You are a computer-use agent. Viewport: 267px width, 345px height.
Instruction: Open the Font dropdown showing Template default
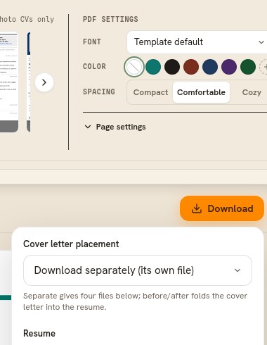click(197, 42)
